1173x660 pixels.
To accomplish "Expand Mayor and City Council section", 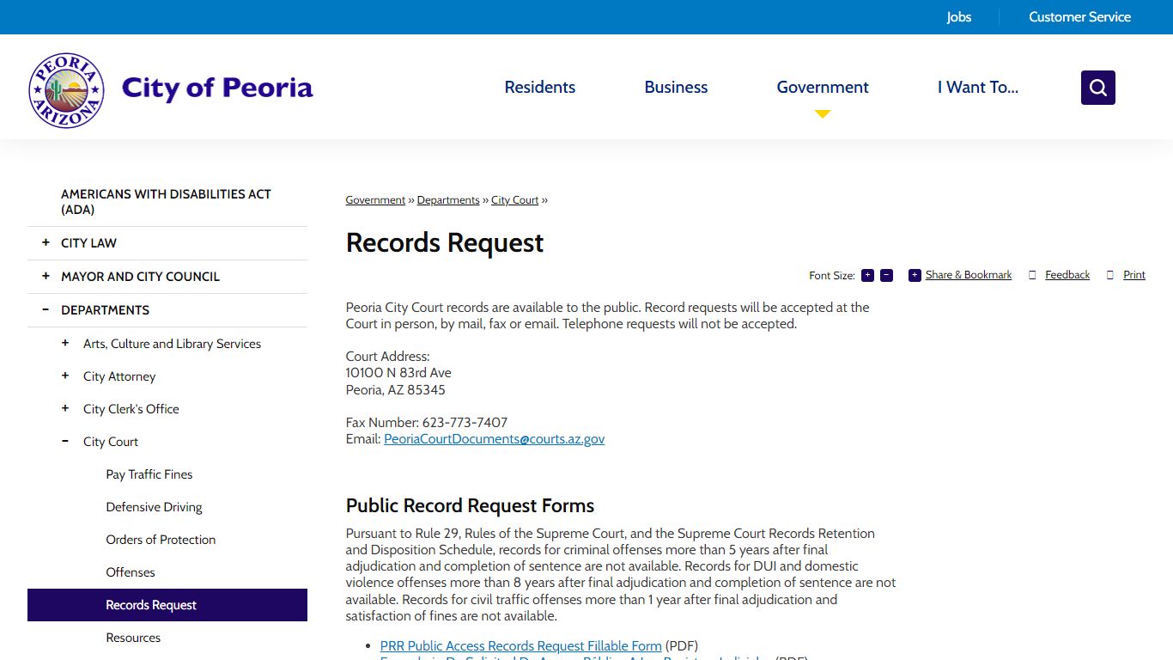I will pos(46,277).
